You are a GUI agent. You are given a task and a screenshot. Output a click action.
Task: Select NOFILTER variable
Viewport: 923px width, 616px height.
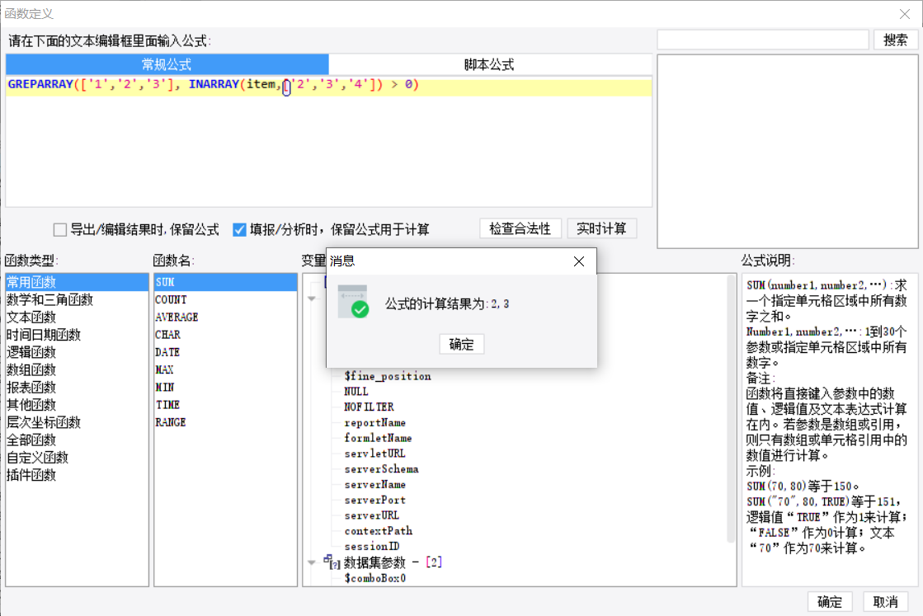click(369, 407)
